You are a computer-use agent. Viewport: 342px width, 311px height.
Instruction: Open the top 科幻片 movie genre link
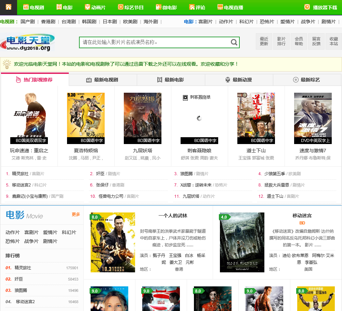(247, 22)
